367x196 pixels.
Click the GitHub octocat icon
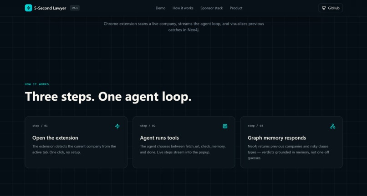pyautogui.click(x=324, y=8)
